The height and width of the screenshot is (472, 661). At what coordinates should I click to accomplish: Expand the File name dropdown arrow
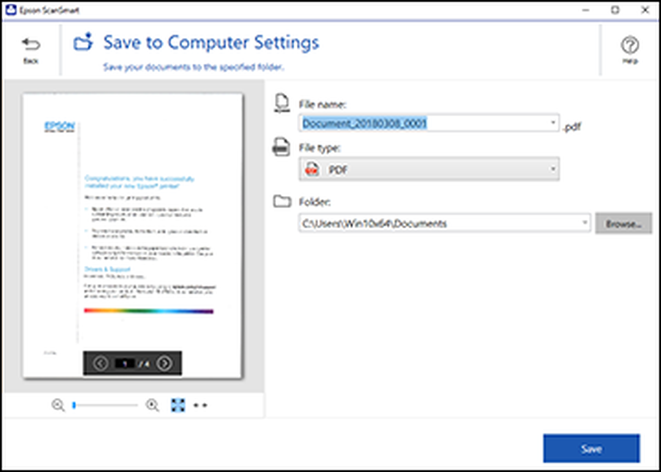pyautogui.click(x=553, y=123)
